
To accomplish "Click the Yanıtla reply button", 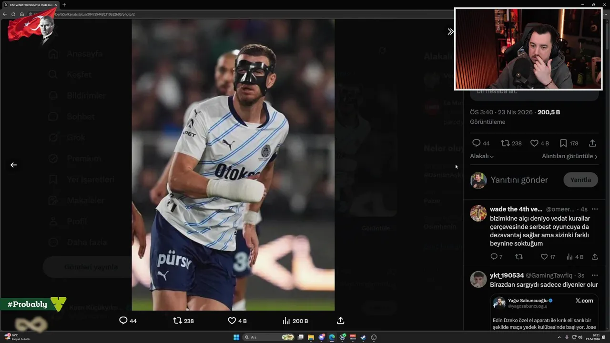I will tap(580, 180).
